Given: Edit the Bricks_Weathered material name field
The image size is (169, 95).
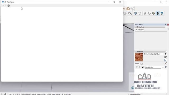Looking at the screenshot, I should coord(153,54).
